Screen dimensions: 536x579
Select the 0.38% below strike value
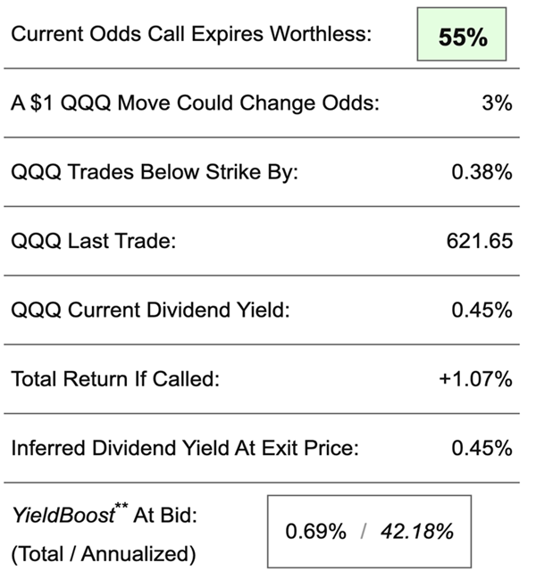pyautogui.click(x=482, y=172)
